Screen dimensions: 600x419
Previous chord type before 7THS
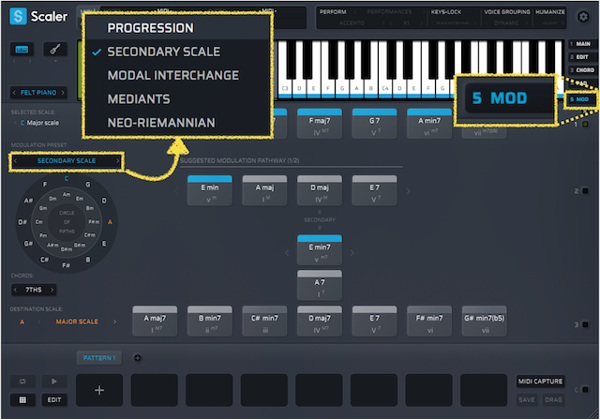click(15, 290)
